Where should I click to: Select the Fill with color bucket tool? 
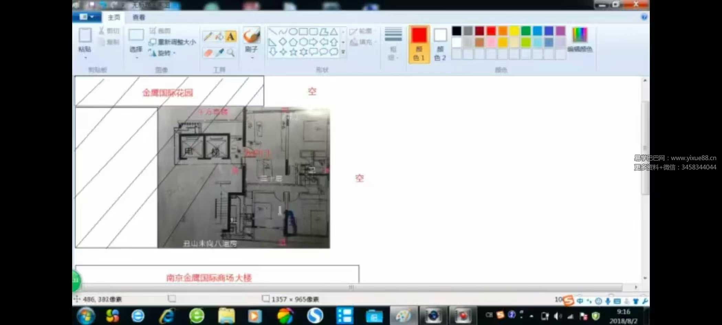(x=219, y=36)
